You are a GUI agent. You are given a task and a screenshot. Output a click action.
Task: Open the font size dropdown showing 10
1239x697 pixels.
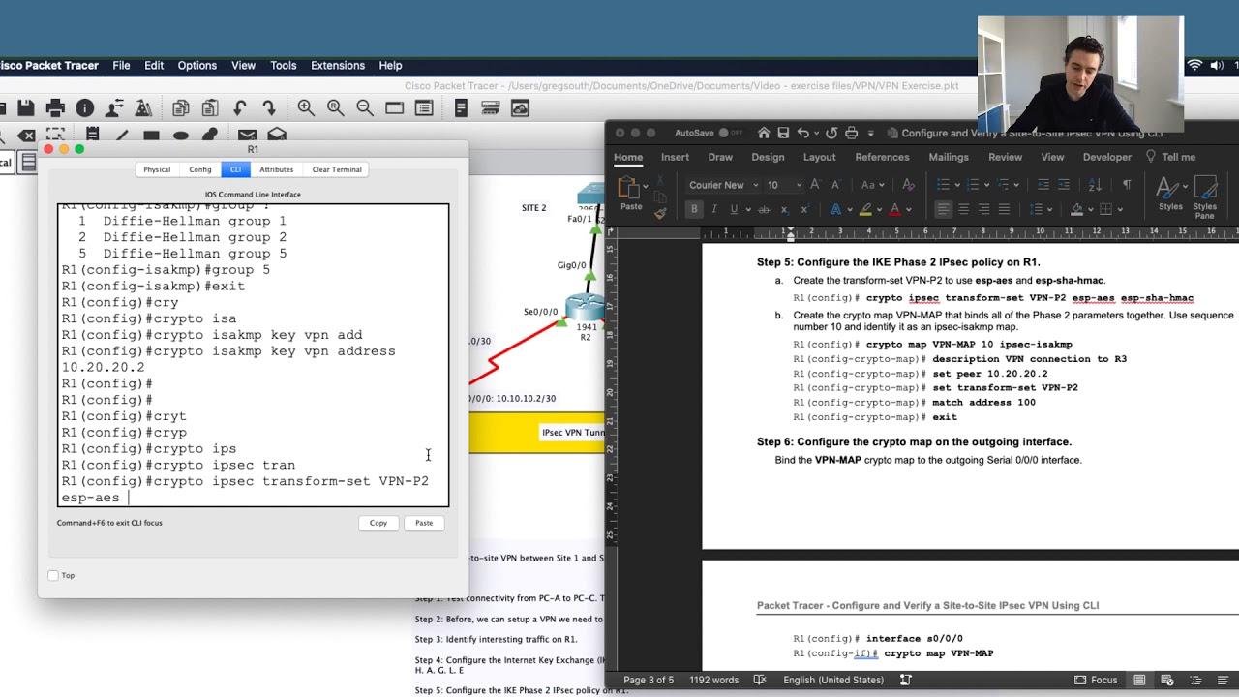798,185
